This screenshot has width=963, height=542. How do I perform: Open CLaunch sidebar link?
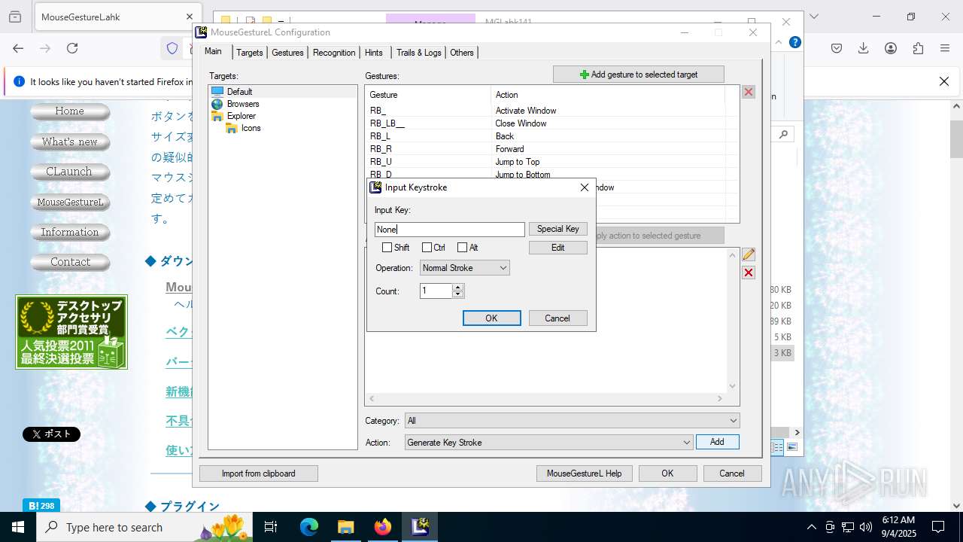point(70,172)
